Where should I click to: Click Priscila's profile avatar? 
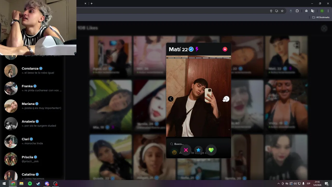11,159
